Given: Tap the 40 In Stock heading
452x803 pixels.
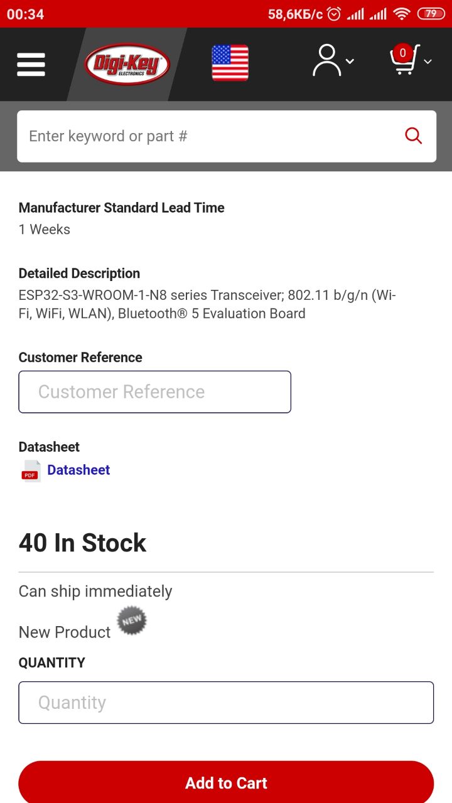Looking at the screenshot, I should coord(82,543).
